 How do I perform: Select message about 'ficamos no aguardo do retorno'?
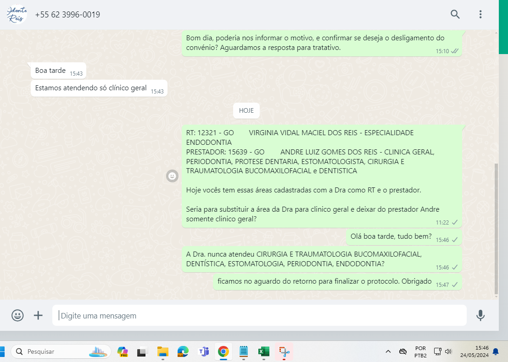[x=337, y=282]
